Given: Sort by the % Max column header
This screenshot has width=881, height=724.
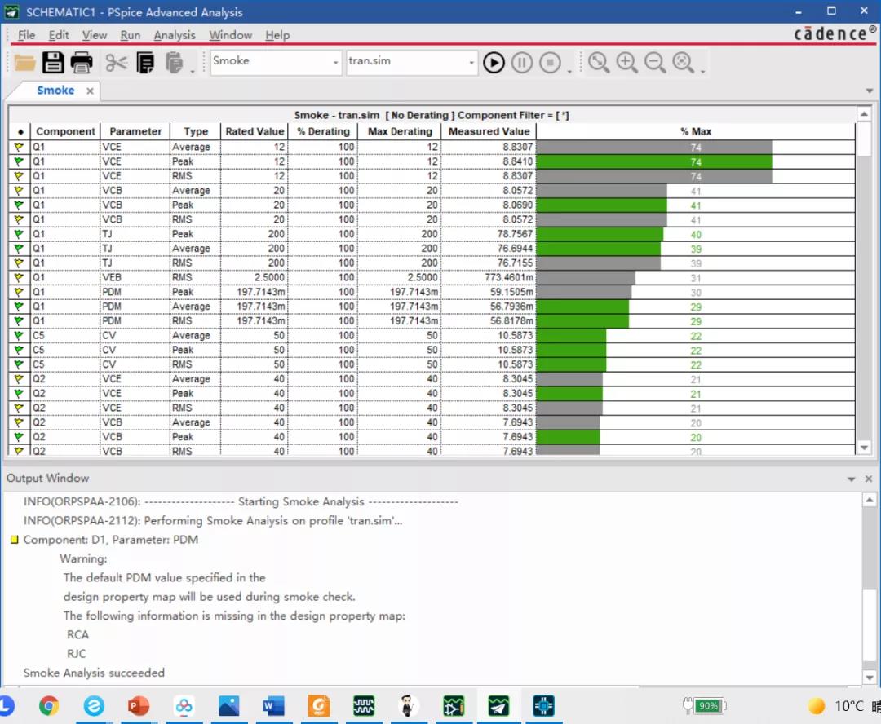Looking at the screenshot, I should pyautogui.click(x=696, y=131).
